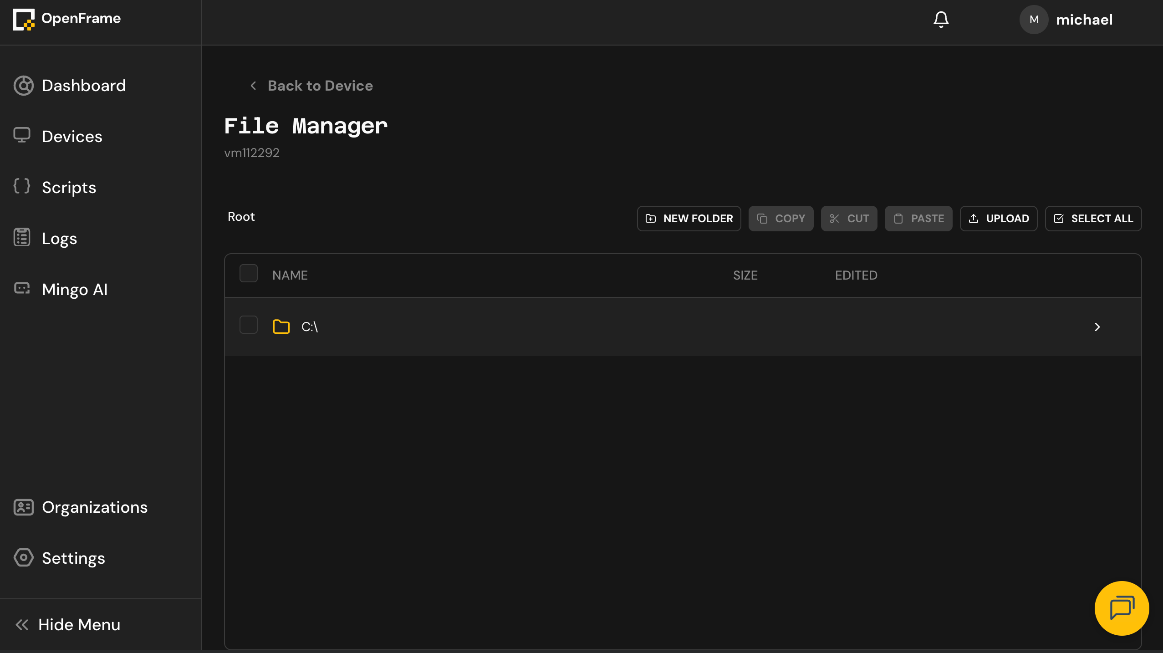Click the michael username

pyautogui.click(x=1084, y=20)
